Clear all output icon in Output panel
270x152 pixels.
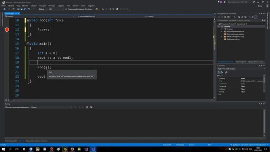pos(87,107)
